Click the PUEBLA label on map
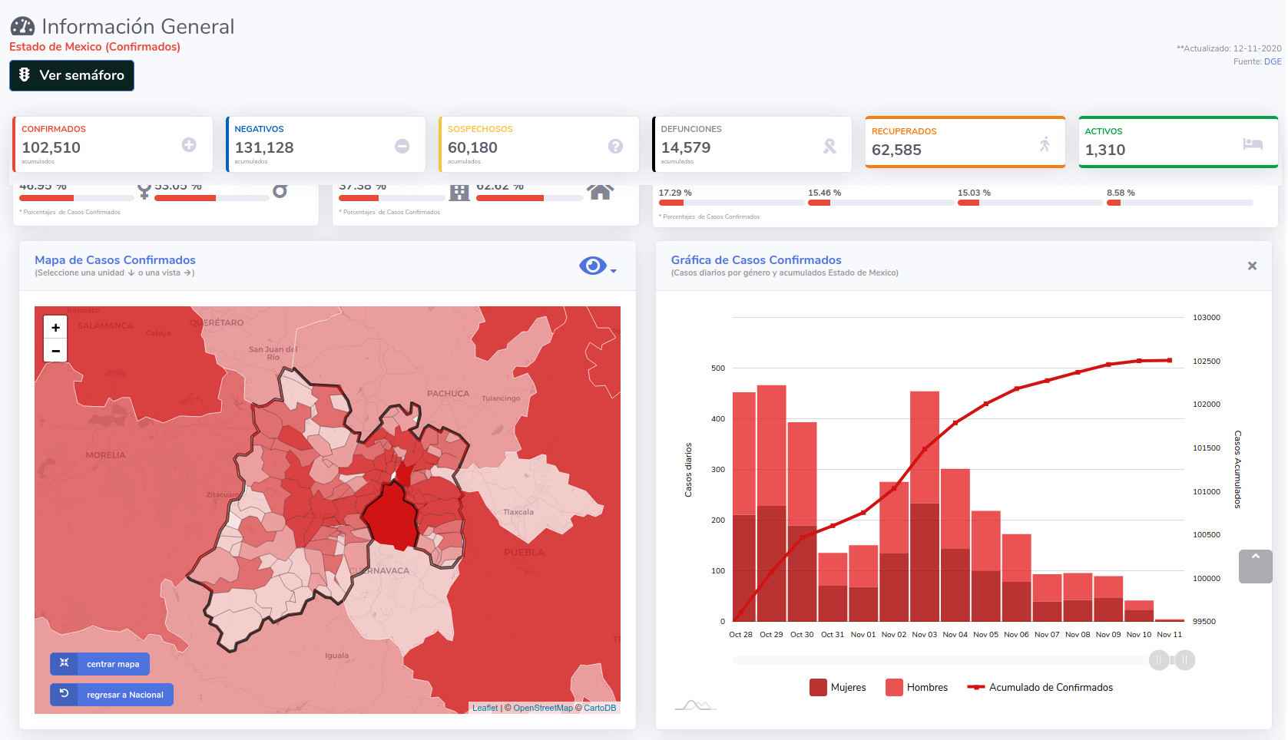This screenshot has width=1288, height=740. tap(524, 553)
